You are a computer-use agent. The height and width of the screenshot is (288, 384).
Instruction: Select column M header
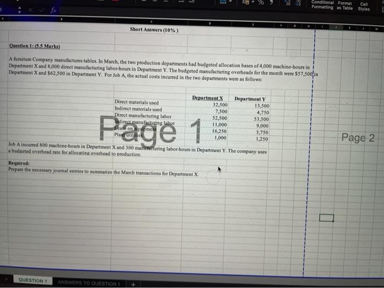click(377, 29)
